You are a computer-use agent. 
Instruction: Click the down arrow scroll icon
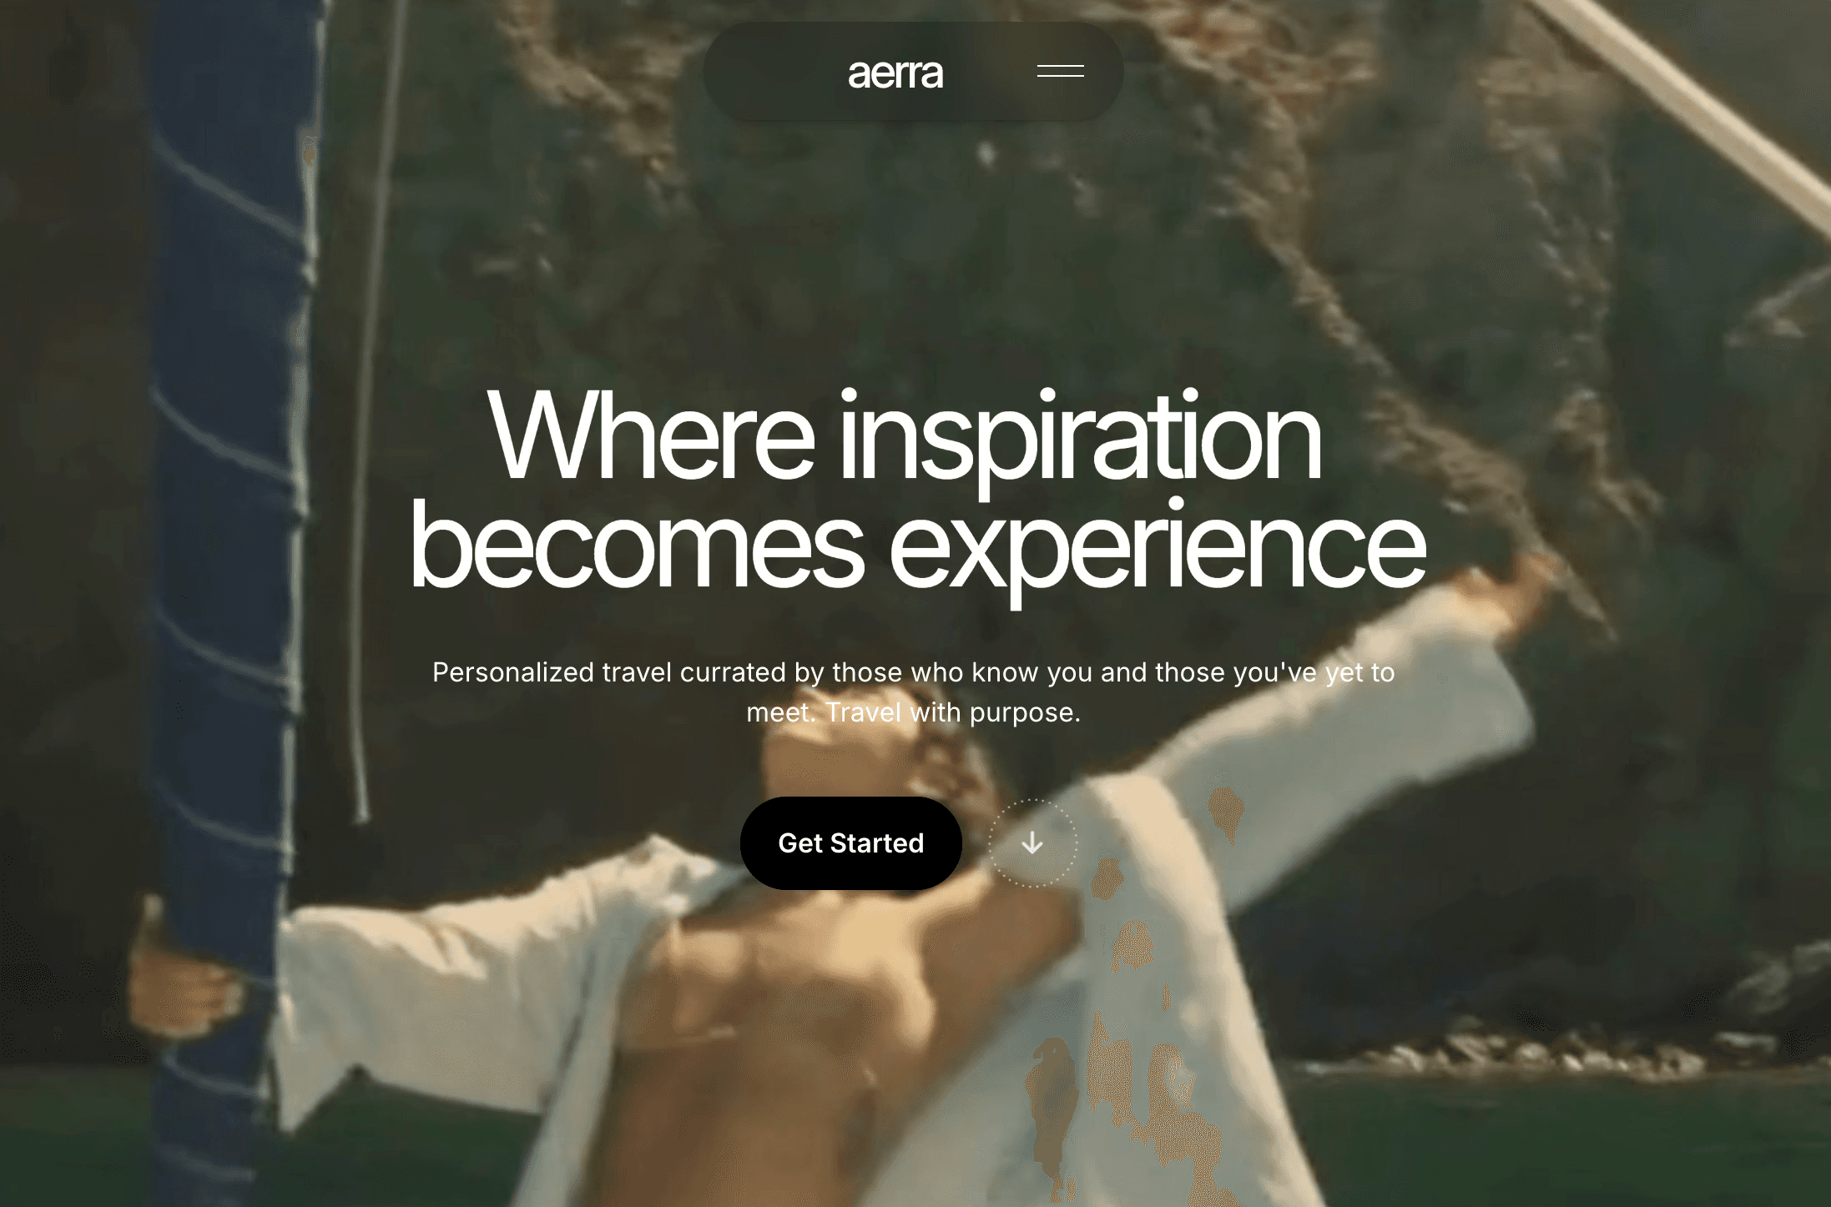(x=1032, y=843)
